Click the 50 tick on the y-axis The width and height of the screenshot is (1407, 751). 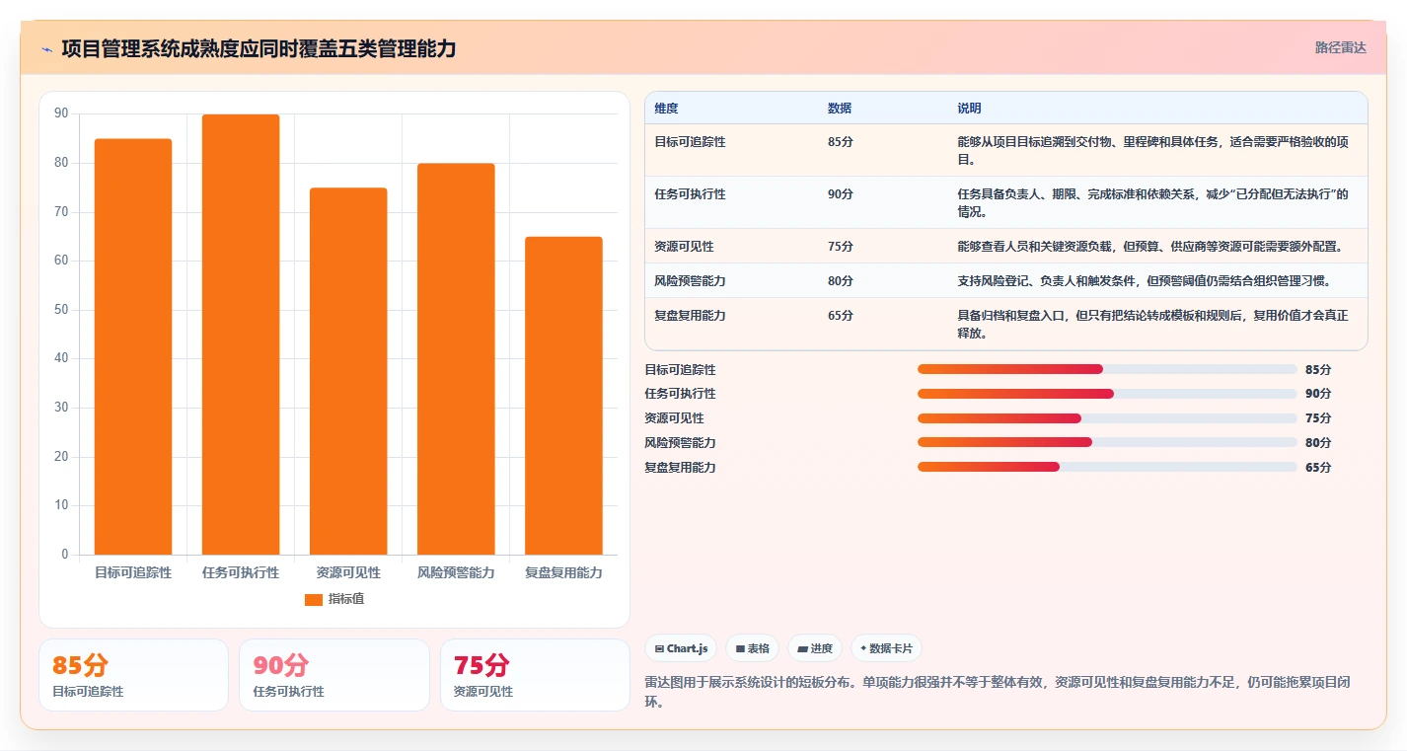click(x=61, y=310)
